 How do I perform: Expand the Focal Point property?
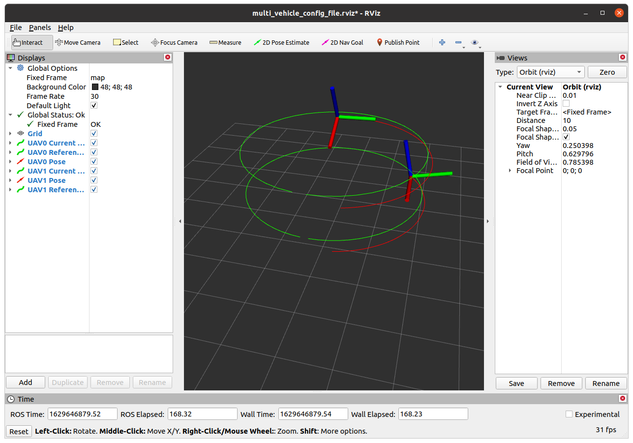510,170
